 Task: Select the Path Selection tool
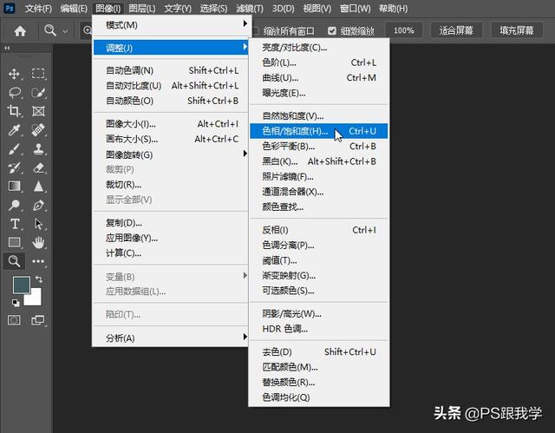click(x=38, y=224)
